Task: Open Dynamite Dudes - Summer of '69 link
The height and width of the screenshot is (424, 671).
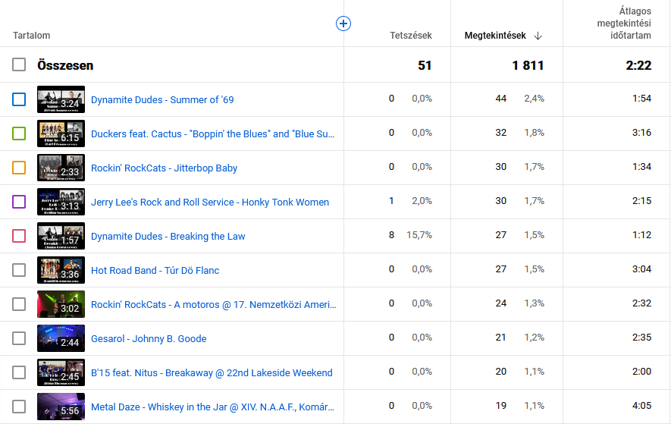Action: click(162, 99)
